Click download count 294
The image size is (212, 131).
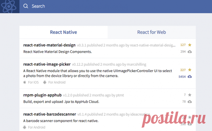coord(183,52)
